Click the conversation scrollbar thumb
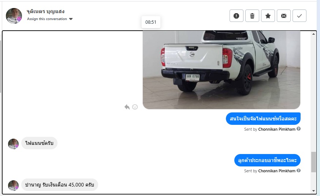Viewport: 320px width, 196px height. (313, 162)
